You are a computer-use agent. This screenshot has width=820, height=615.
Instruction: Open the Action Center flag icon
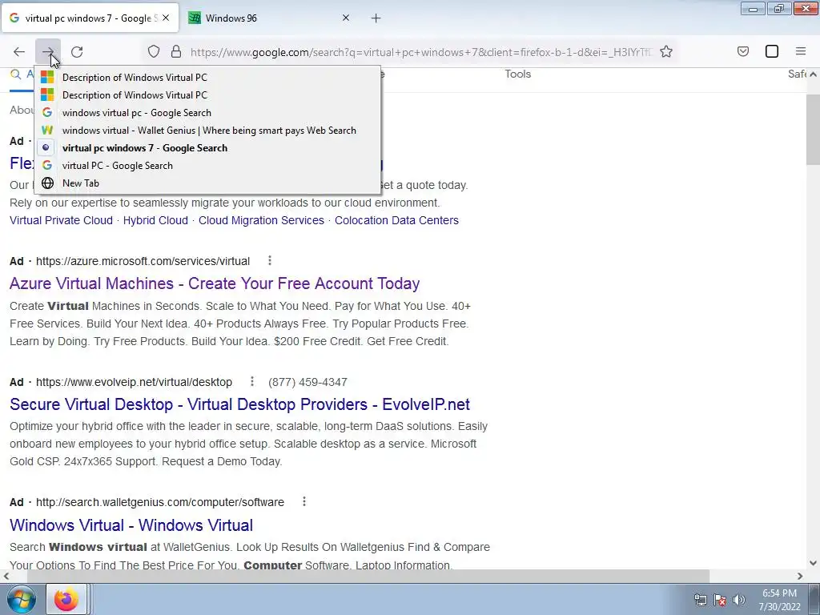(720, 600)
